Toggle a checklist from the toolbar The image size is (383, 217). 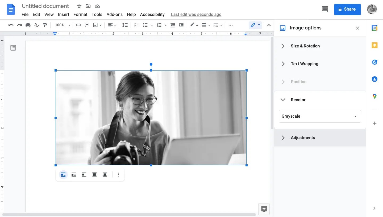click(136, 25)
